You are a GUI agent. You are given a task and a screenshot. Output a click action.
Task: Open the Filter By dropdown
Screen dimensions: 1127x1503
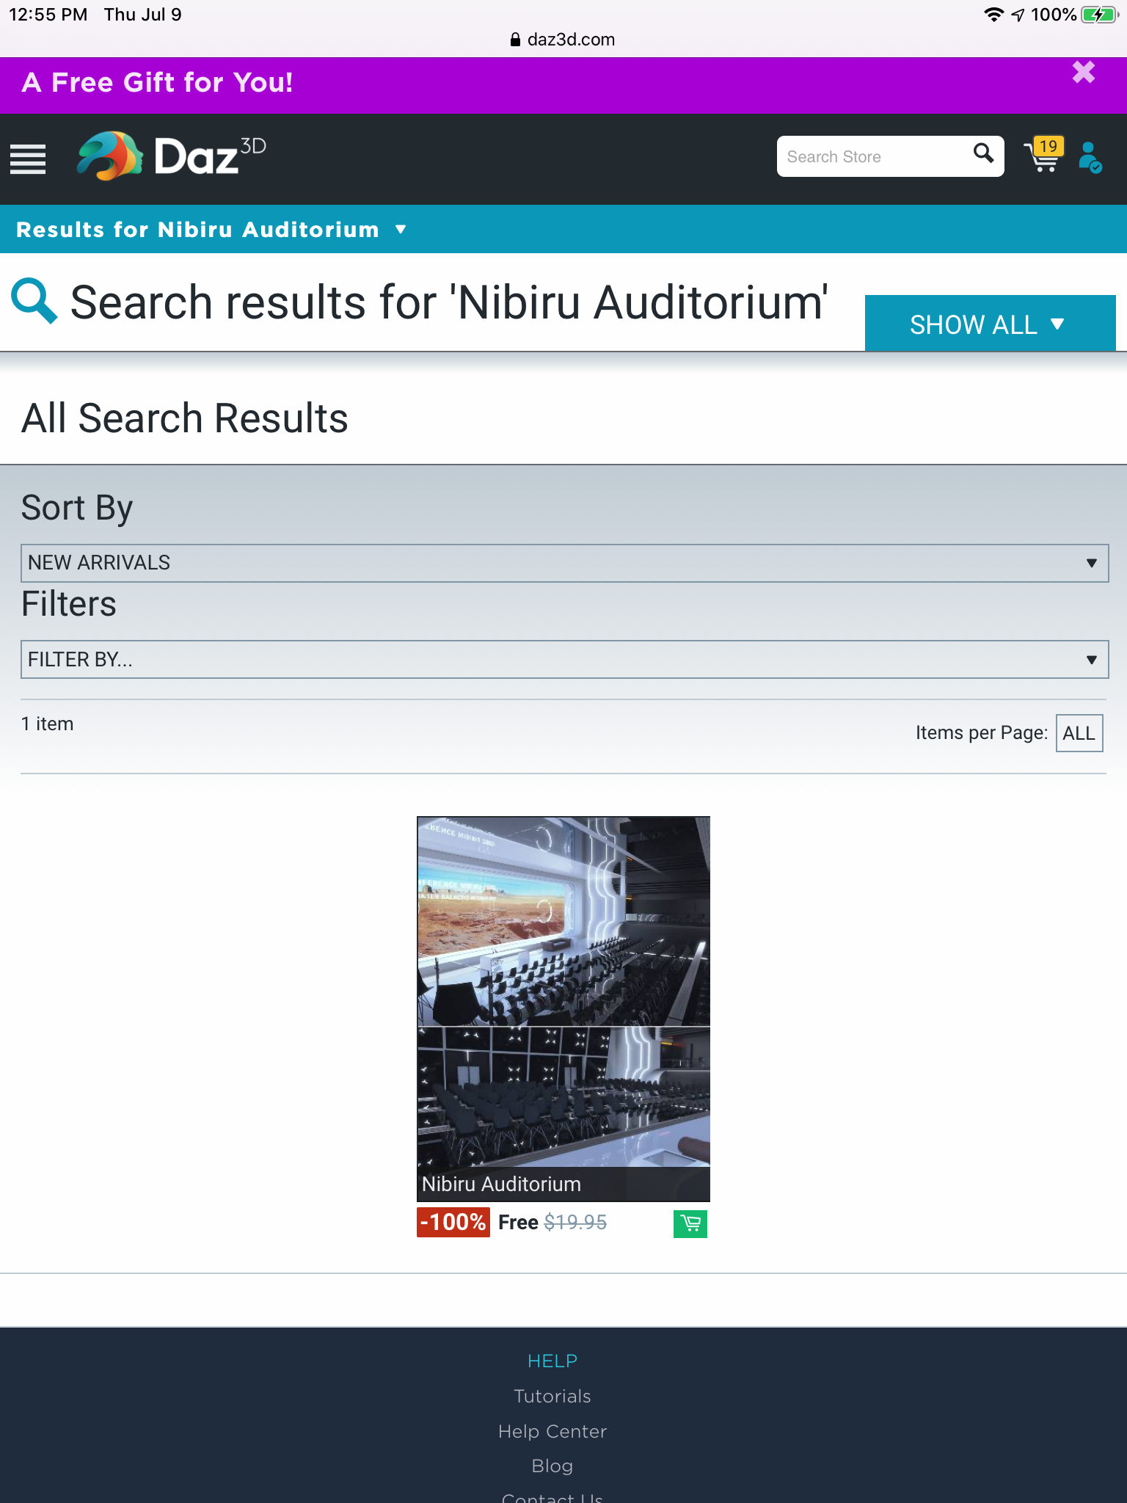563,660
